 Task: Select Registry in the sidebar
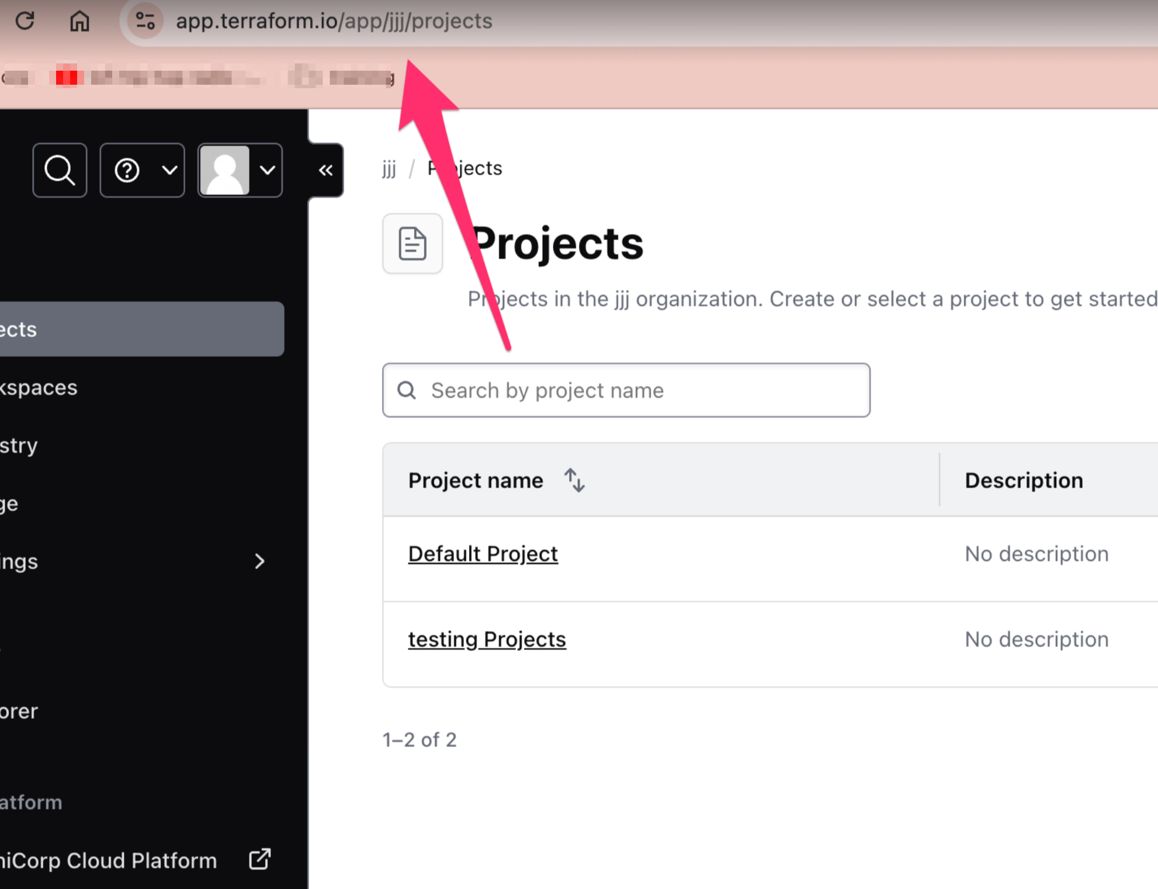point(19,445)
